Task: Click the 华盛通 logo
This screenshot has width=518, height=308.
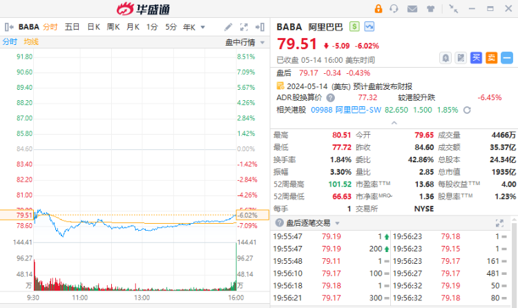Action: click(x=143, y=9)
